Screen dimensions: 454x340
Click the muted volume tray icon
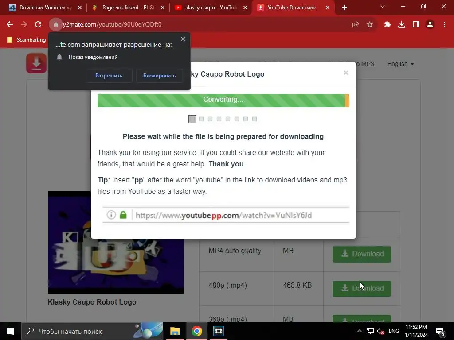381,331
